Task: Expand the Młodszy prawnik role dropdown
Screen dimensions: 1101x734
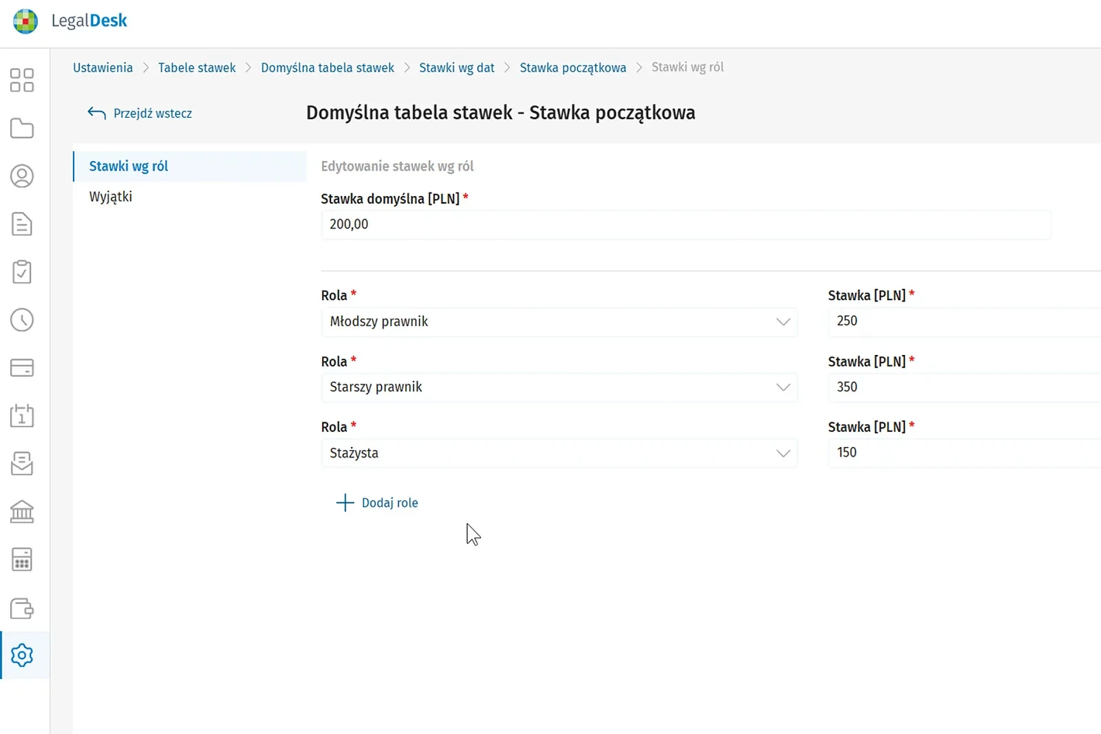Action: coord(559,322)
